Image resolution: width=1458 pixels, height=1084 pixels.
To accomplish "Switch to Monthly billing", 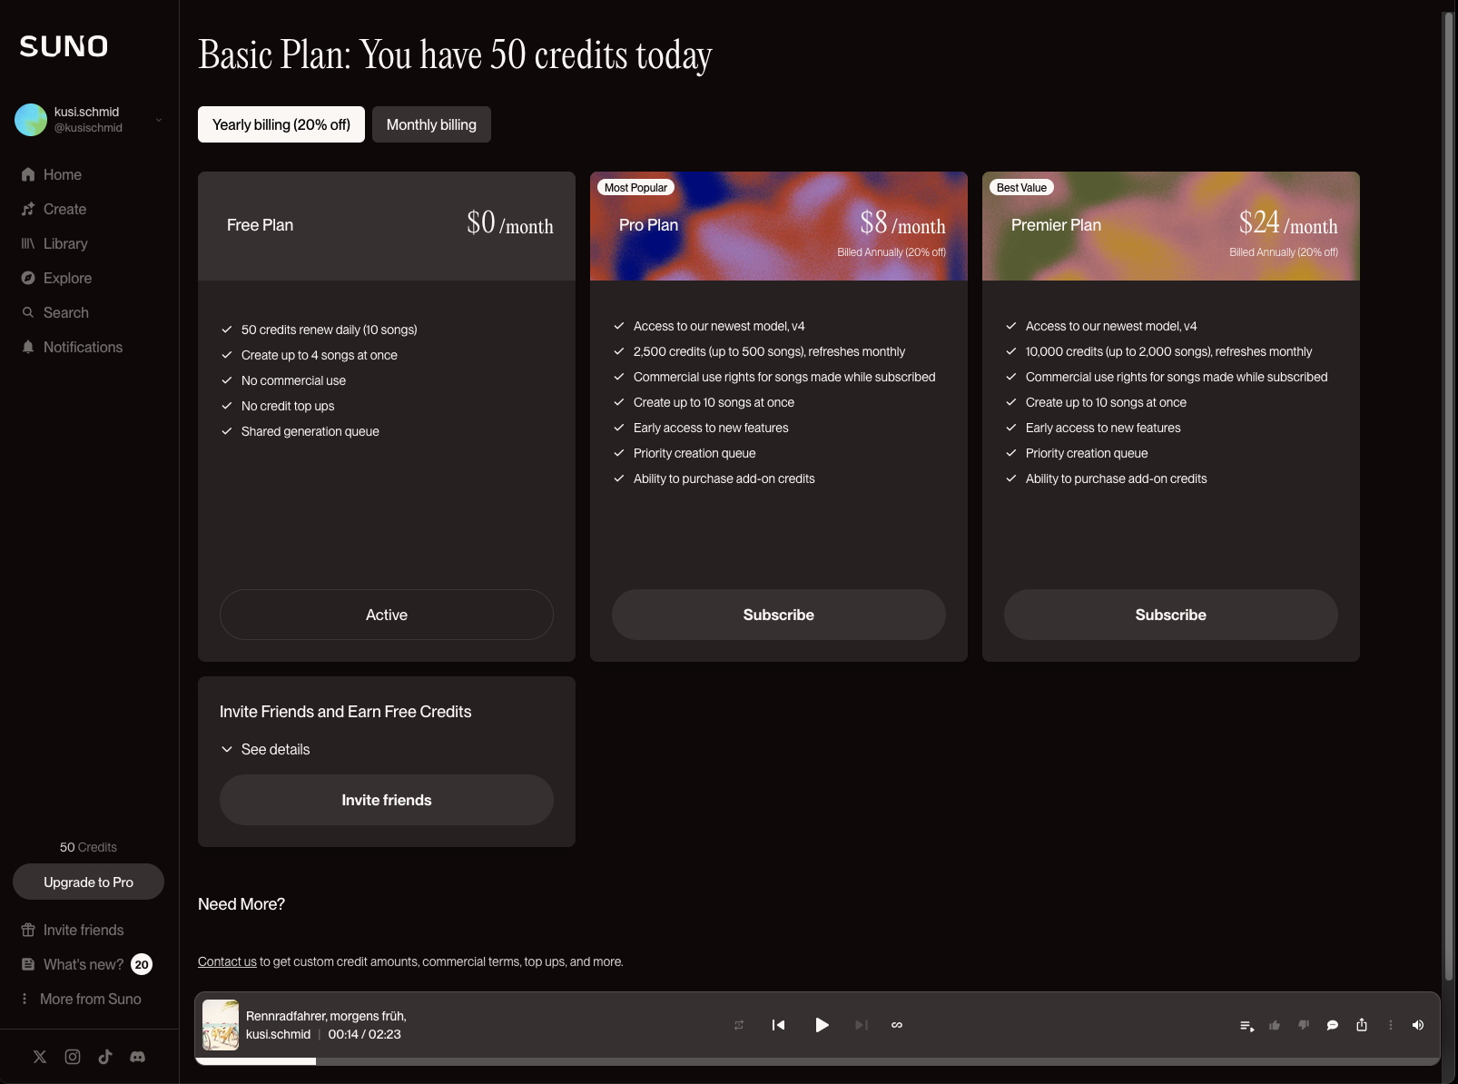I will pos(431,124).
